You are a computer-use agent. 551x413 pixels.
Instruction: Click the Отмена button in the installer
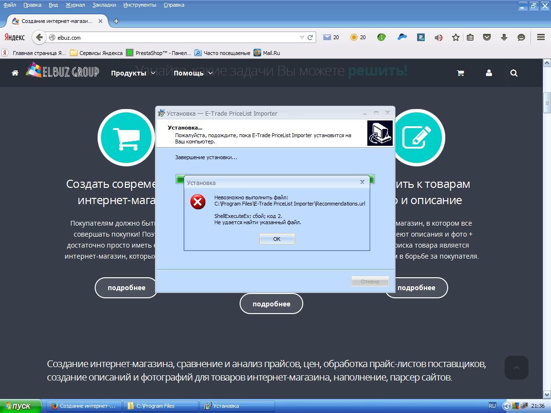click(370, 281)
